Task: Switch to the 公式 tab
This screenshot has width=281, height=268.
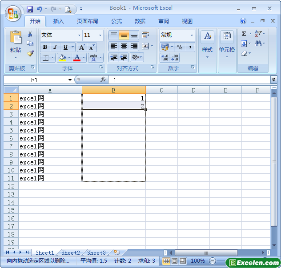Action: [116, 21]
